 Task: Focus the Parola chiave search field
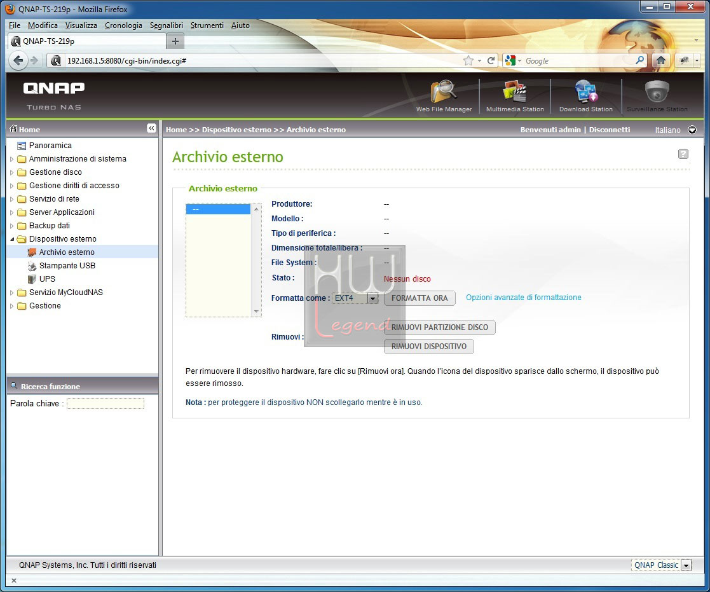coord(106,403)
